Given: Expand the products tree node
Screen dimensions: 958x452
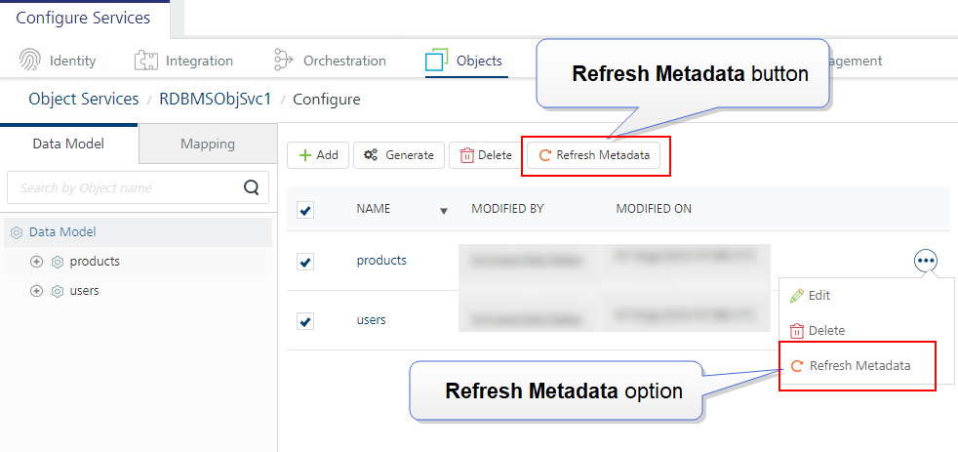Looking at the screenshot, I should [37, 262].
